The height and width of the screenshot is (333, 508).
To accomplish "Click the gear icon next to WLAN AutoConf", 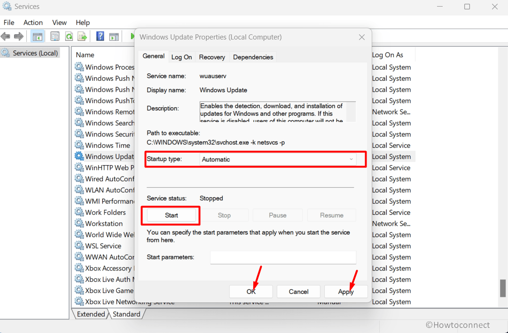I will [x=79, y=190].
